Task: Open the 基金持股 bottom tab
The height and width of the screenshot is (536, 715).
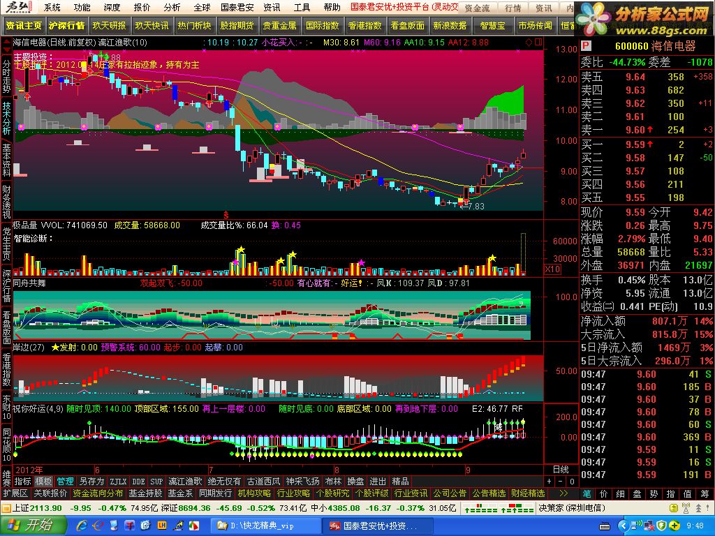Action: coord(145,493)
